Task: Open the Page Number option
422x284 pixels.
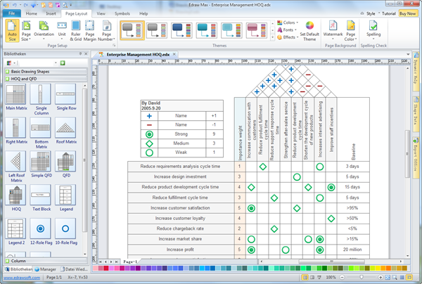Action: tap(106, 31)
